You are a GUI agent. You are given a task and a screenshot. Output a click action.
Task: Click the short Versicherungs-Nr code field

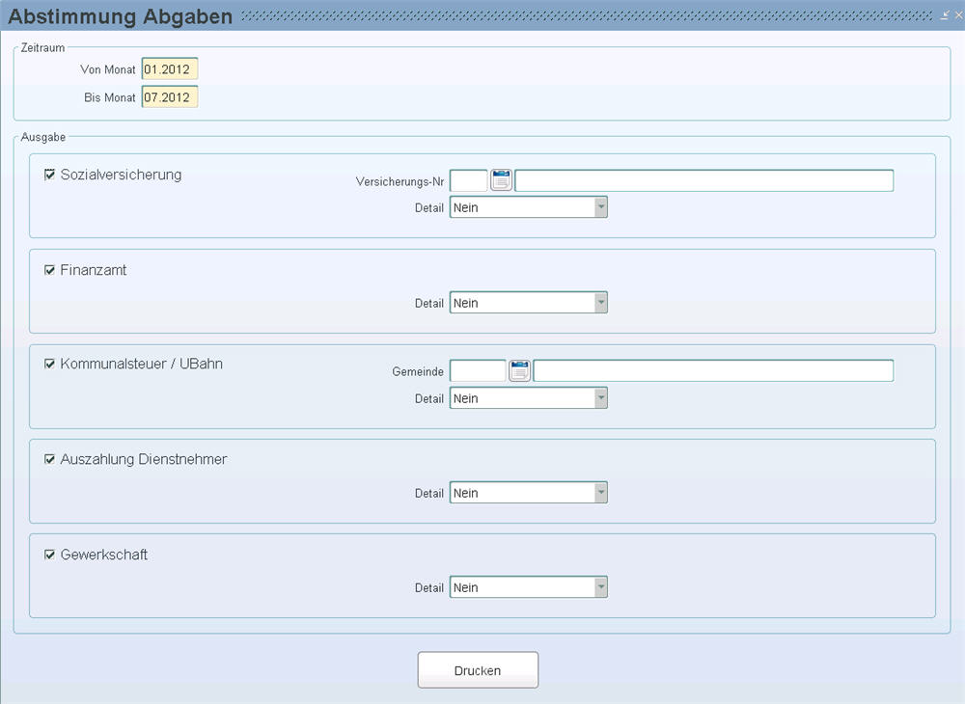tap(468, 180)
